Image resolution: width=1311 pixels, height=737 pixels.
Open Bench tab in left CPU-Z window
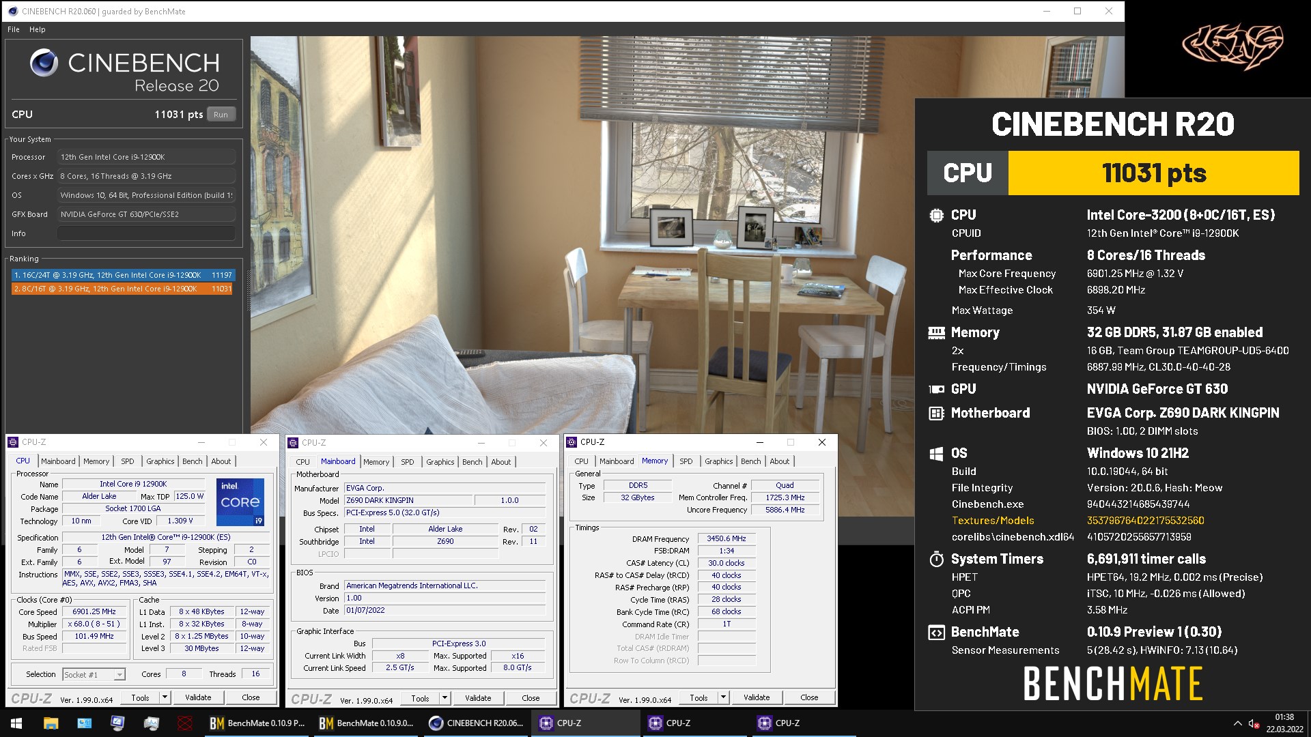pos(193,461)
